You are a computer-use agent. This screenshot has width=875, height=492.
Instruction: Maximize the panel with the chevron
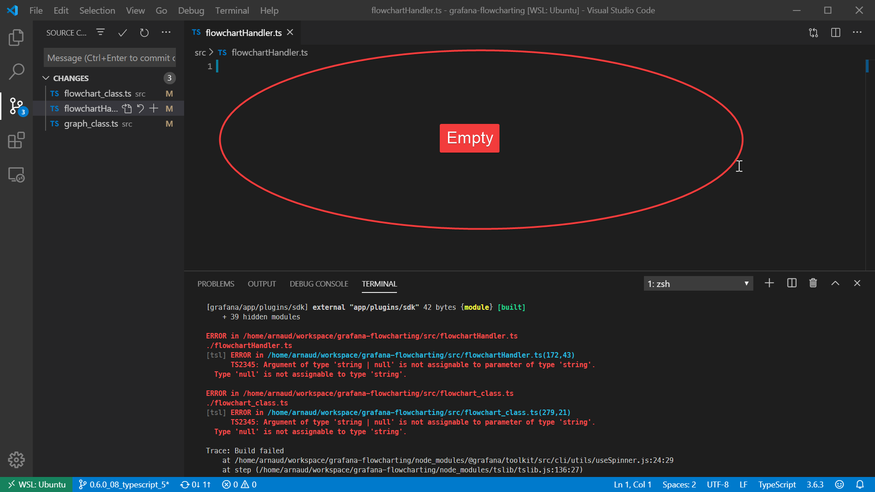[x=835, y=283]
